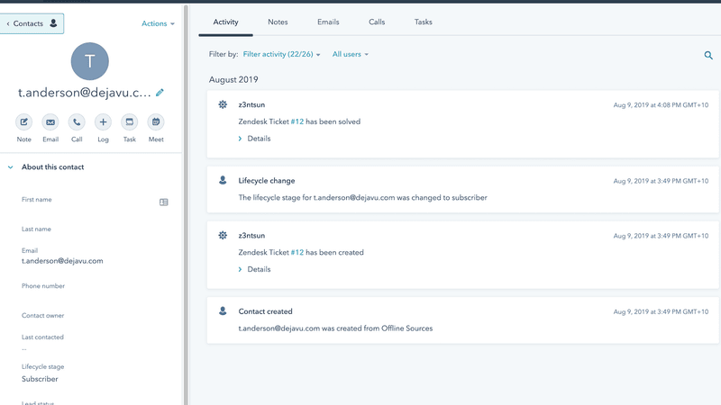This screenshot has height=405, width=721.
Task: Click the Last contacted field label
Action: click(42, 337)
